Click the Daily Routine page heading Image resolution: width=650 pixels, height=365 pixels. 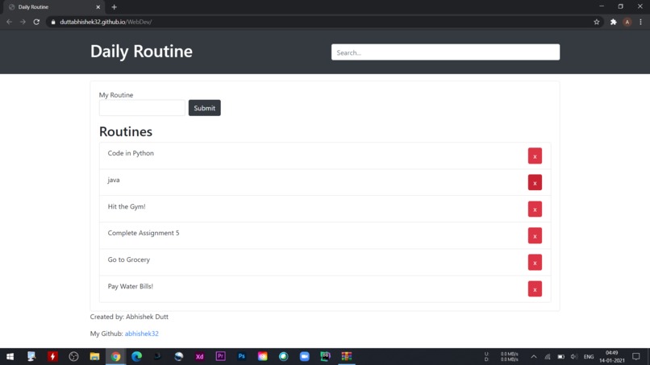(141, 51)
